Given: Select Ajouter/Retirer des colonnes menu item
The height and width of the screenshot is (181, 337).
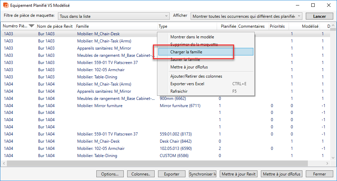Looking at the screenshot, I should [x=196, y=76].
